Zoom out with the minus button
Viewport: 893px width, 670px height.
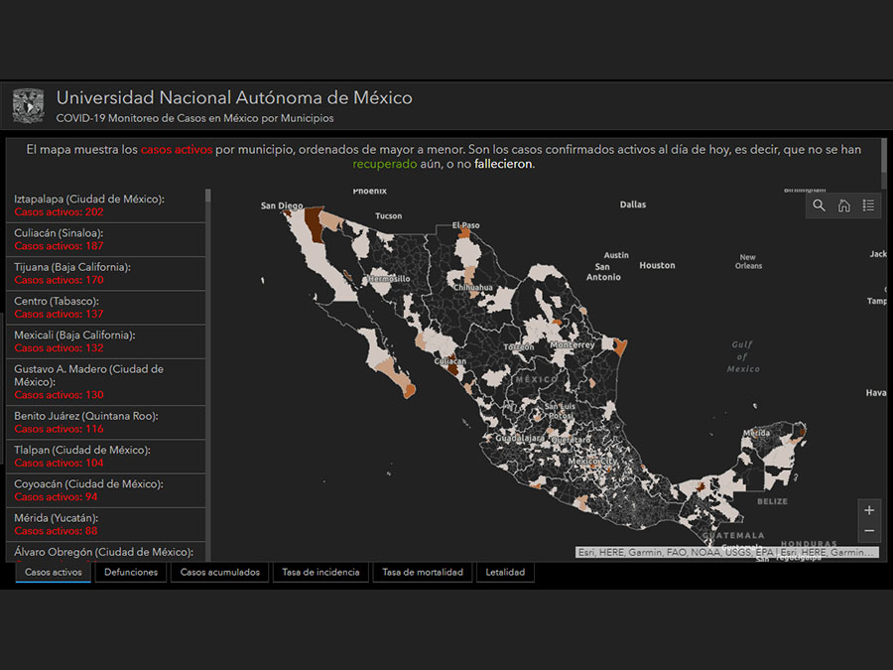pos(869,532)
